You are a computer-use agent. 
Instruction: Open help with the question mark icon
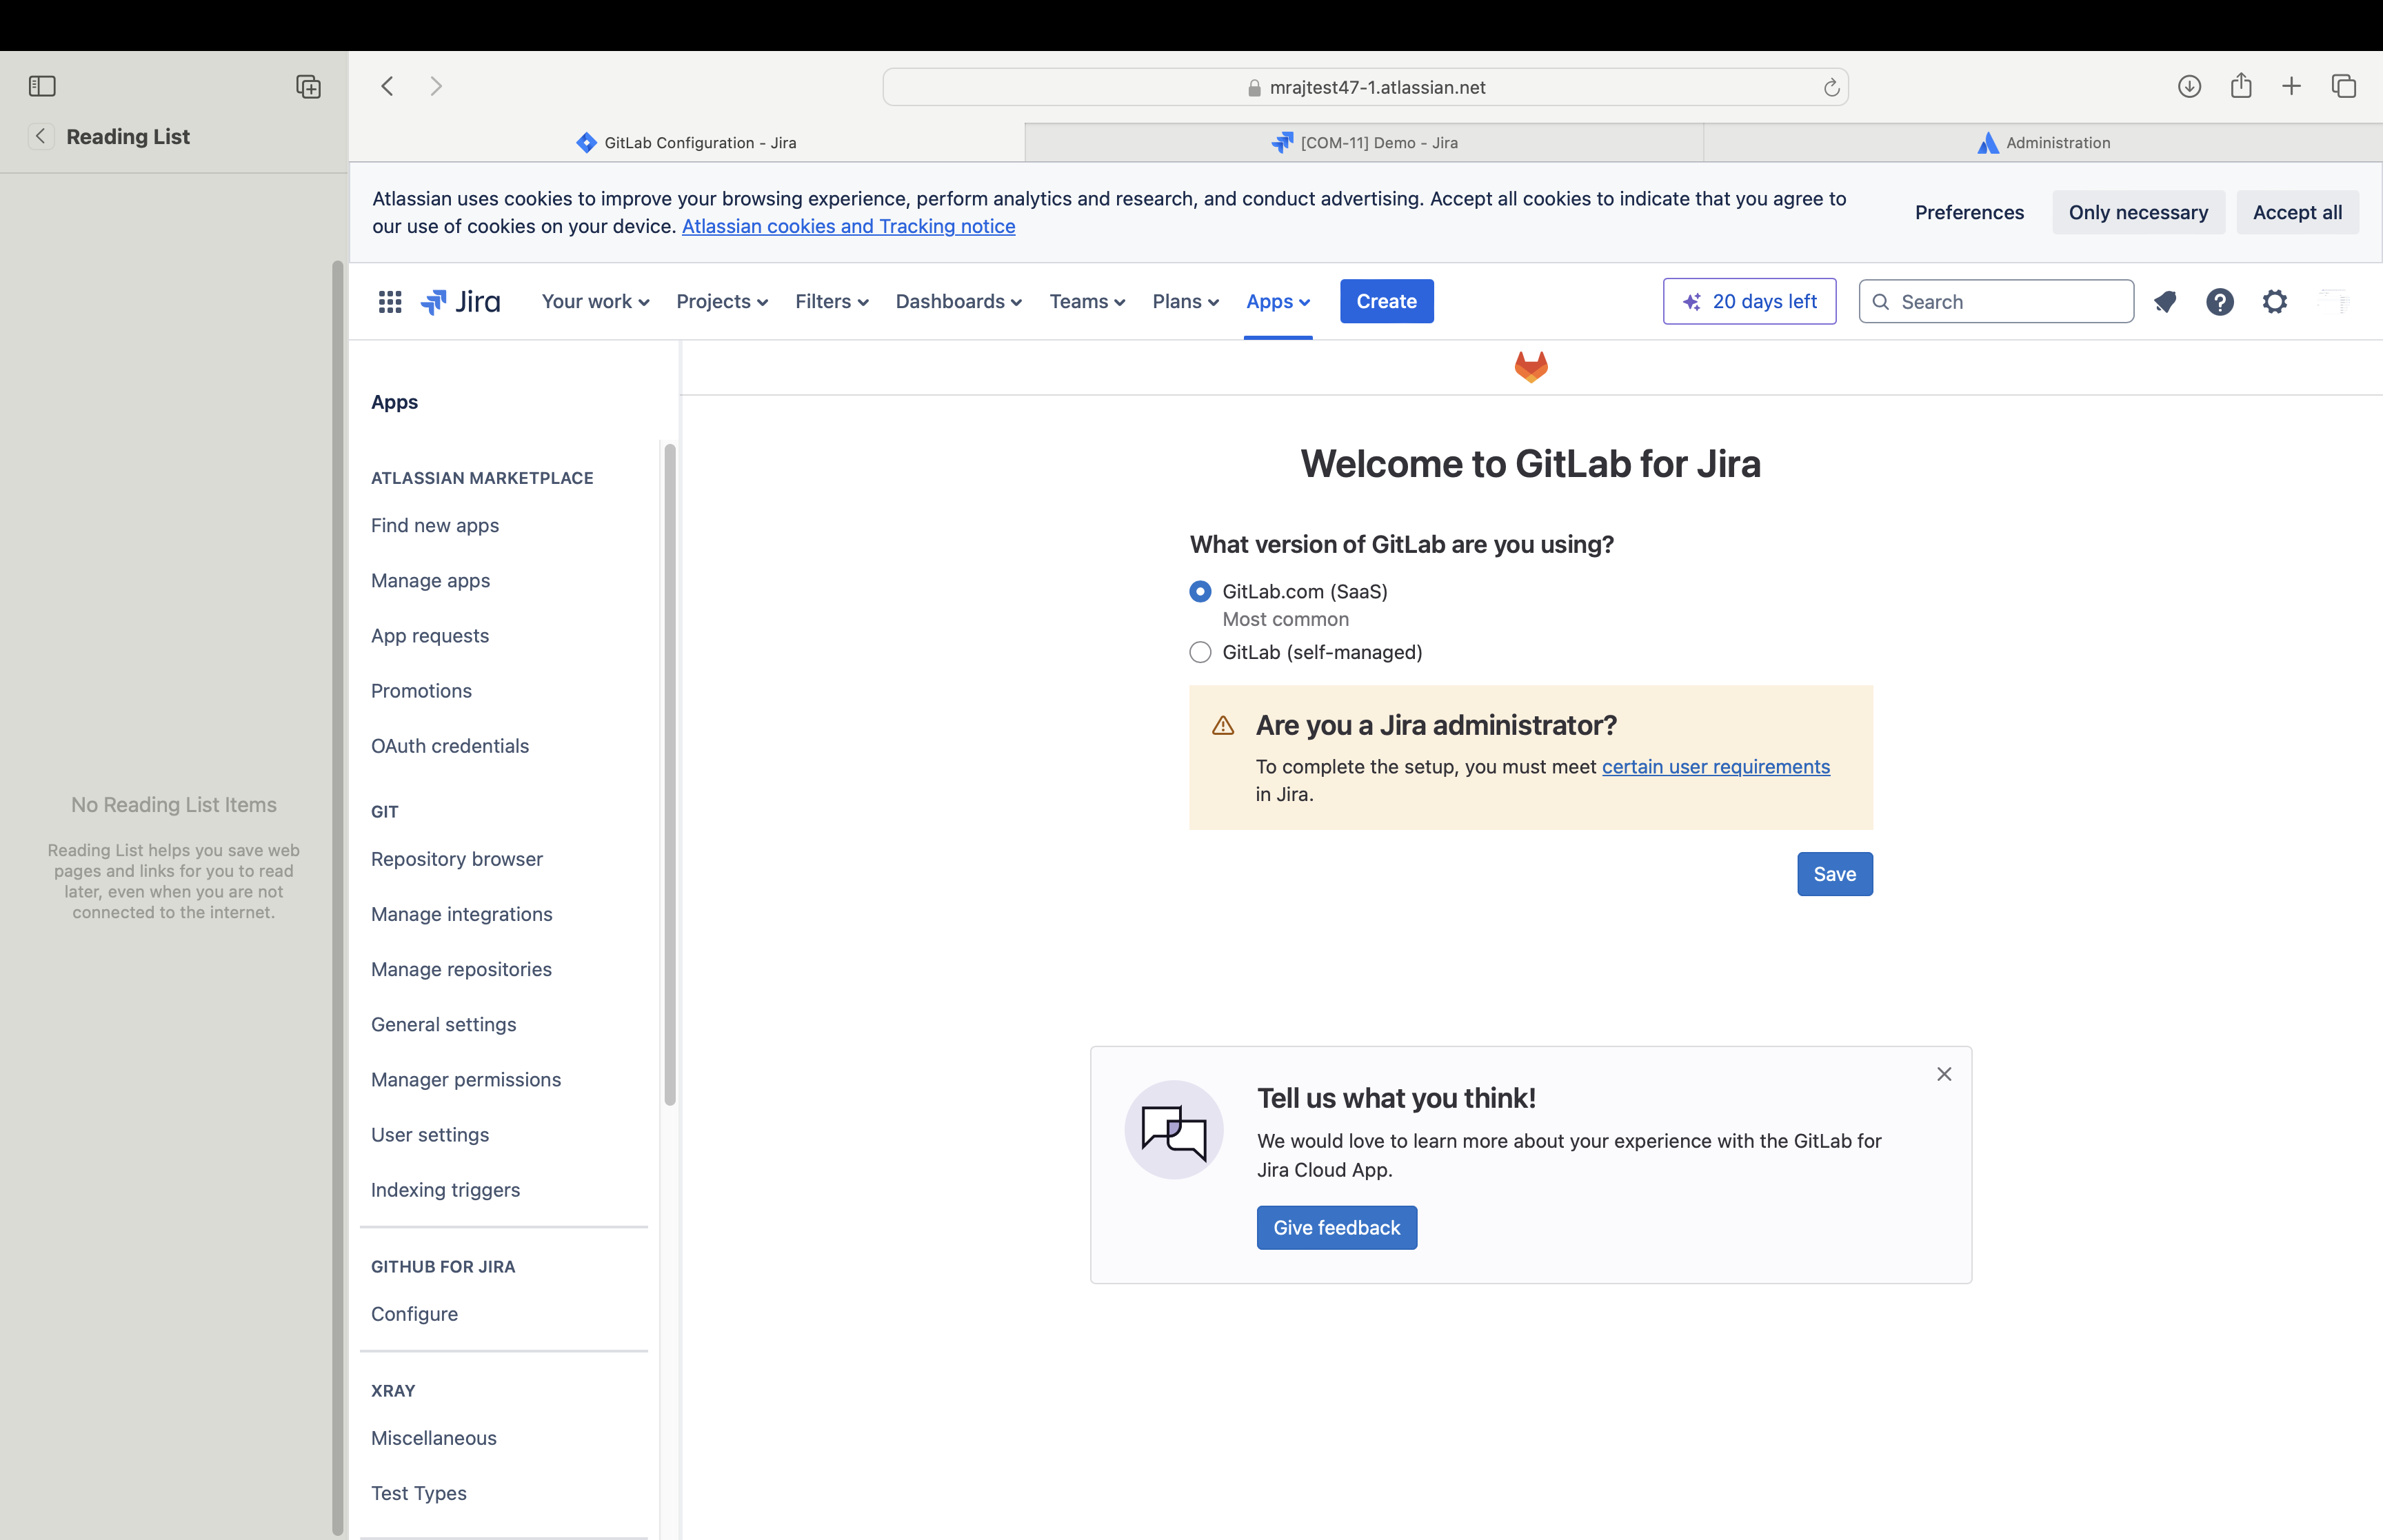click(x=2220, y=301)
